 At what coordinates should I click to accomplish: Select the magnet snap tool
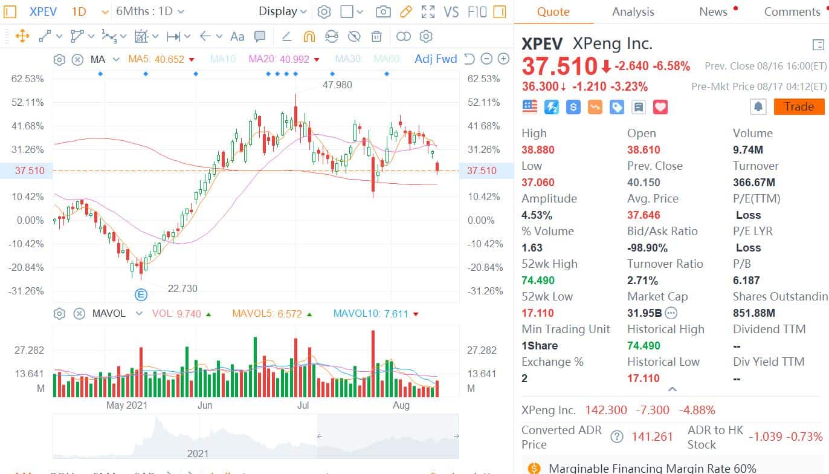pos(308,36)
